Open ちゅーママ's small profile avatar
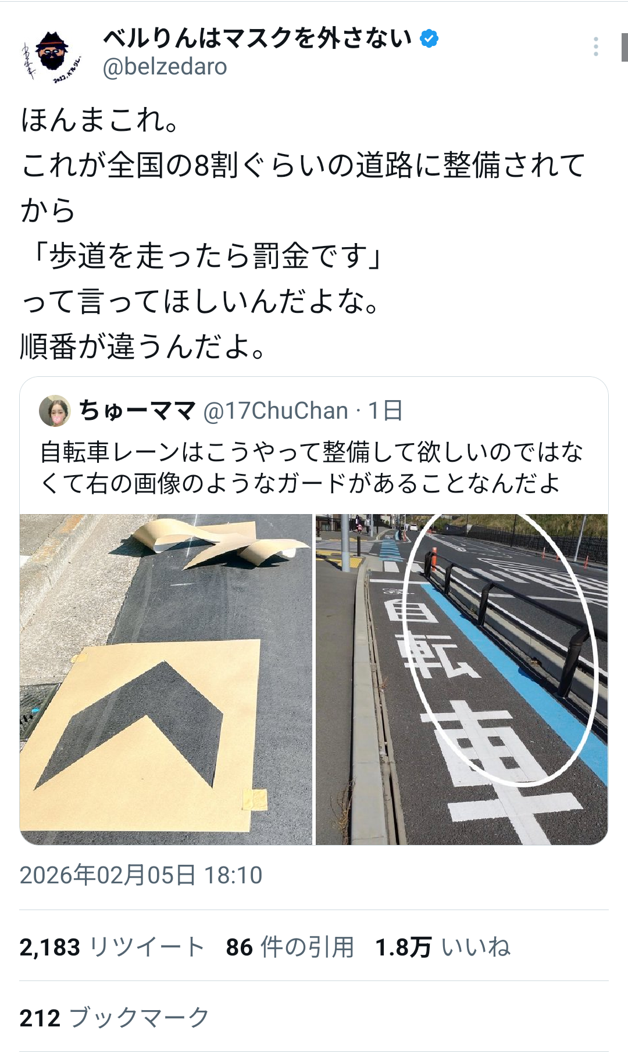The image size is (628, 1052). click(x=55, y=411)
